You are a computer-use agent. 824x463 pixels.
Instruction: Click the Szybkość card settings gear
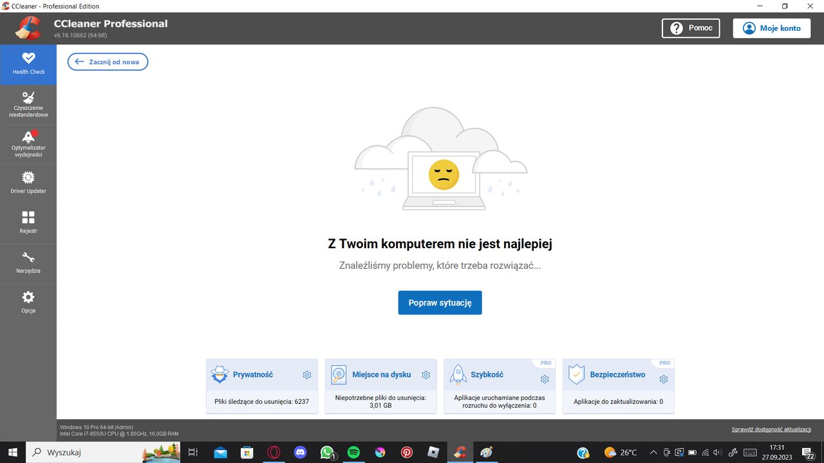pyautogui.click(x=545, y=379)
